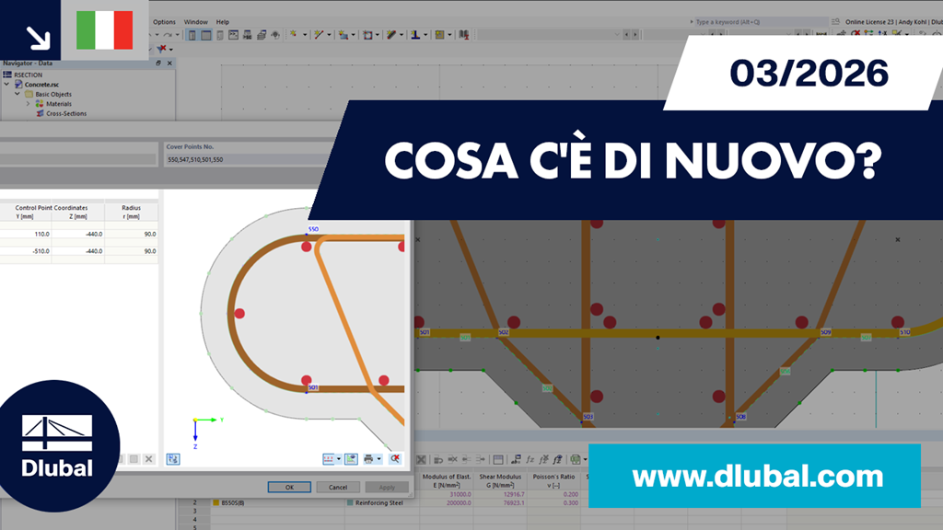The width and height of the screenshot is (943, 530).
Task: Close the Navigator - Data panel
Action: click(169, 63)
